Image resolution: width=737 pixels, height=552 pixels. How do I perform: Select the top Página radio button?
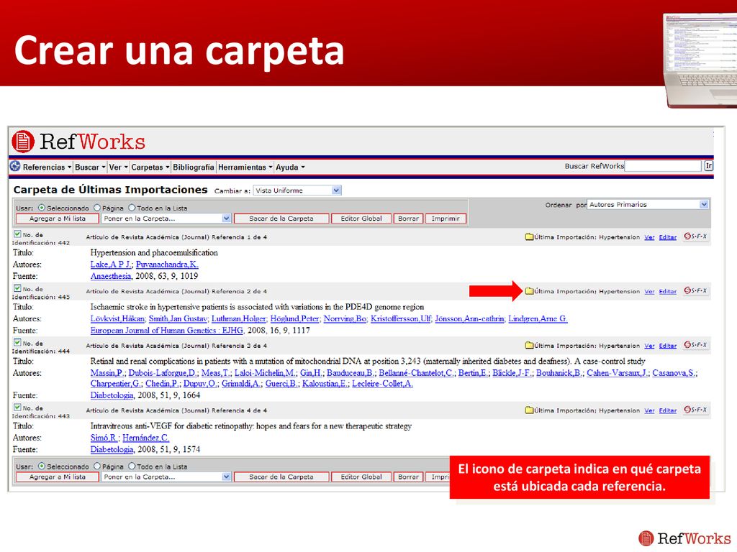point(97,208)
